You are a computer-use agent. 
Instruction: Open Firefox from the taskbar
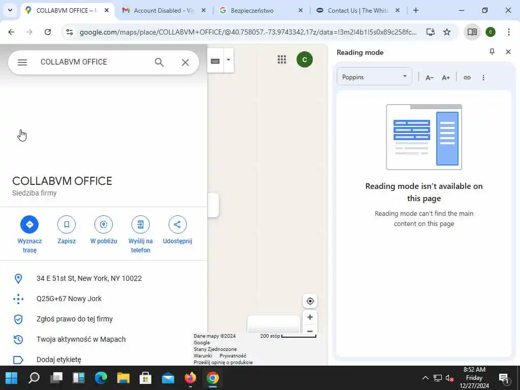point(190,378)
